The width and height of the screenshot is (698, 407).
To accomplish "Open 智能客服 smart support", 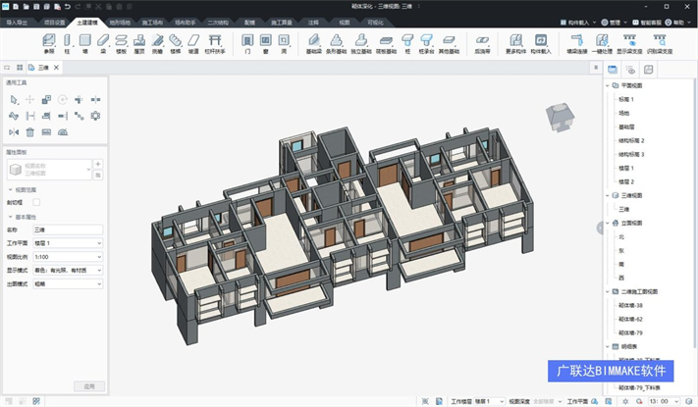I will pos(647,23).
